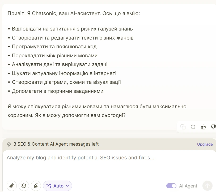
Task: Click bullet 'Аналізувати дані та вирішувати задачі'
Action: point(60,64)
